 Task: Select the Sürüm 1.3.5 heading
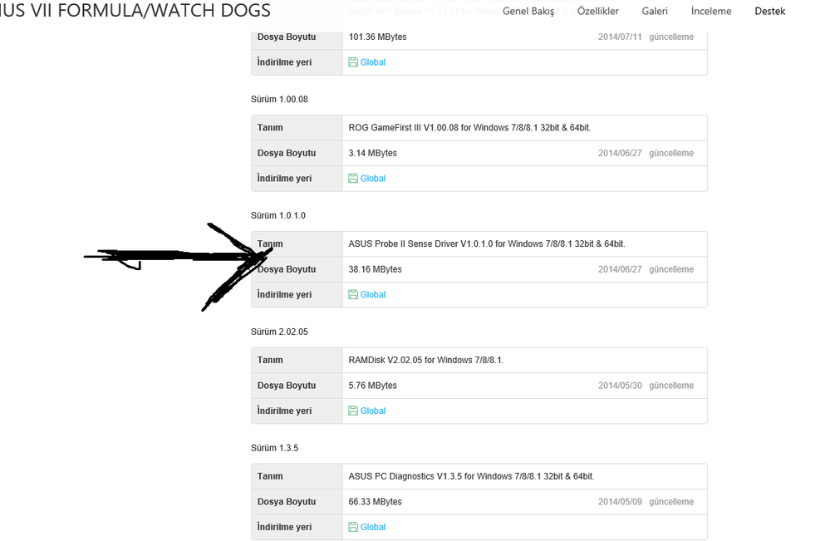274,448
